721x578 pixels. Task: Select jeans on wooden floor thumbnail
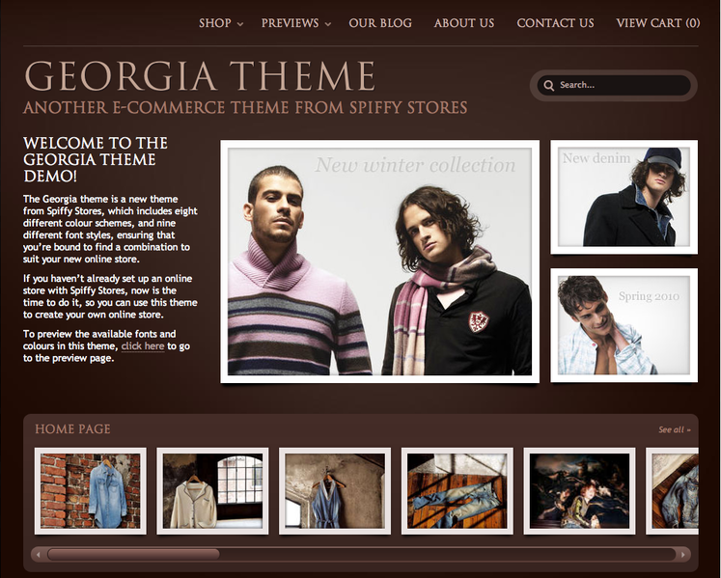(458, 490)
